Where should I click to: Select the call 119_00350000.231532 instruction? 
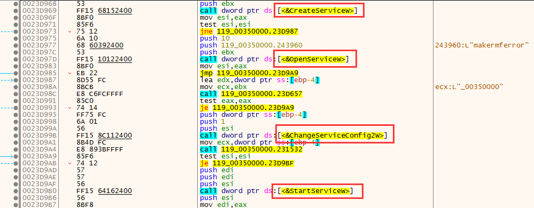[x=251, y=149]
